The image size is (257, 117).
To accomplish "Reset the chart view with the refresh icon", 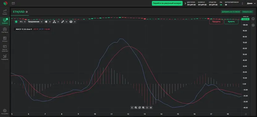I will pyautogui.click(x=140, y=107).
